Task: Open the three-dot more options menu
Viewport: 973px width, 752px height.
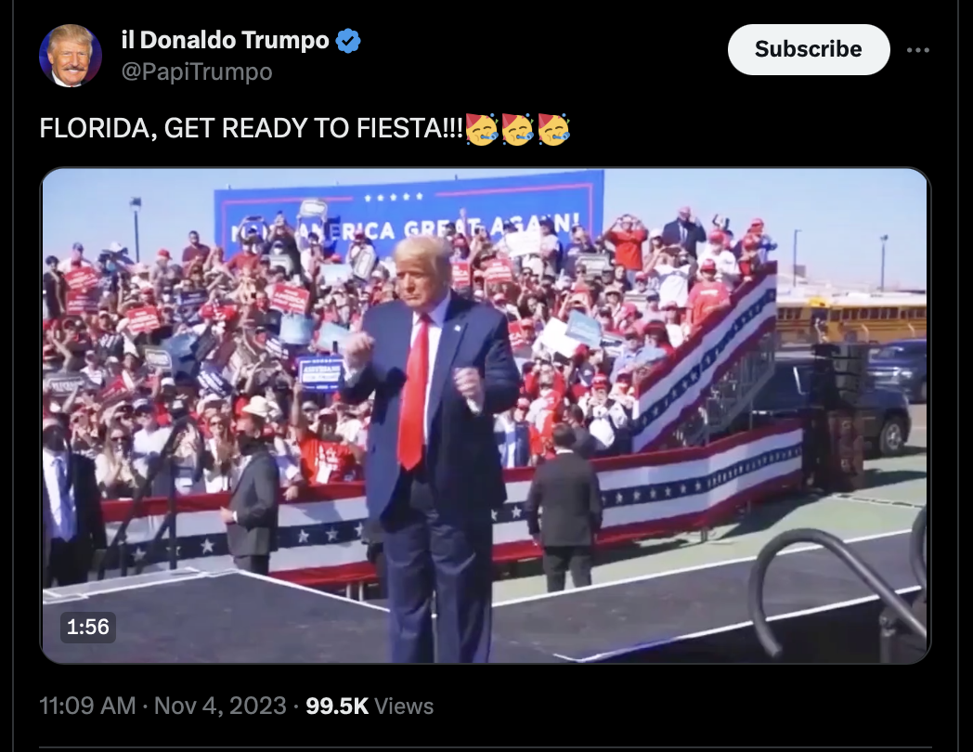Action: pyautogui.click(x=918, y=49)
